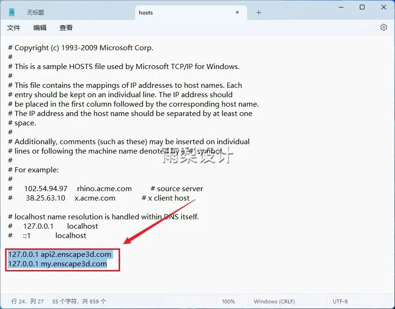Click the rhino.acme.com example entry
Screen dimensions: 395x309
coord(104,189)
